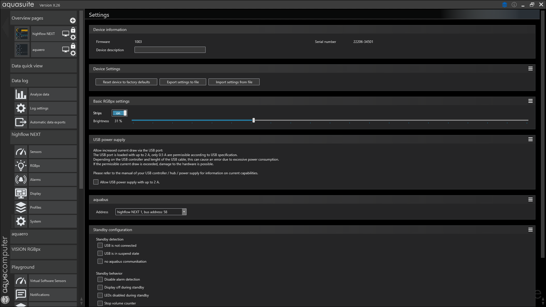Expand the aquaero device section
Image resolution: width=546 pixels, height=307 pixels.
[44, 237]
